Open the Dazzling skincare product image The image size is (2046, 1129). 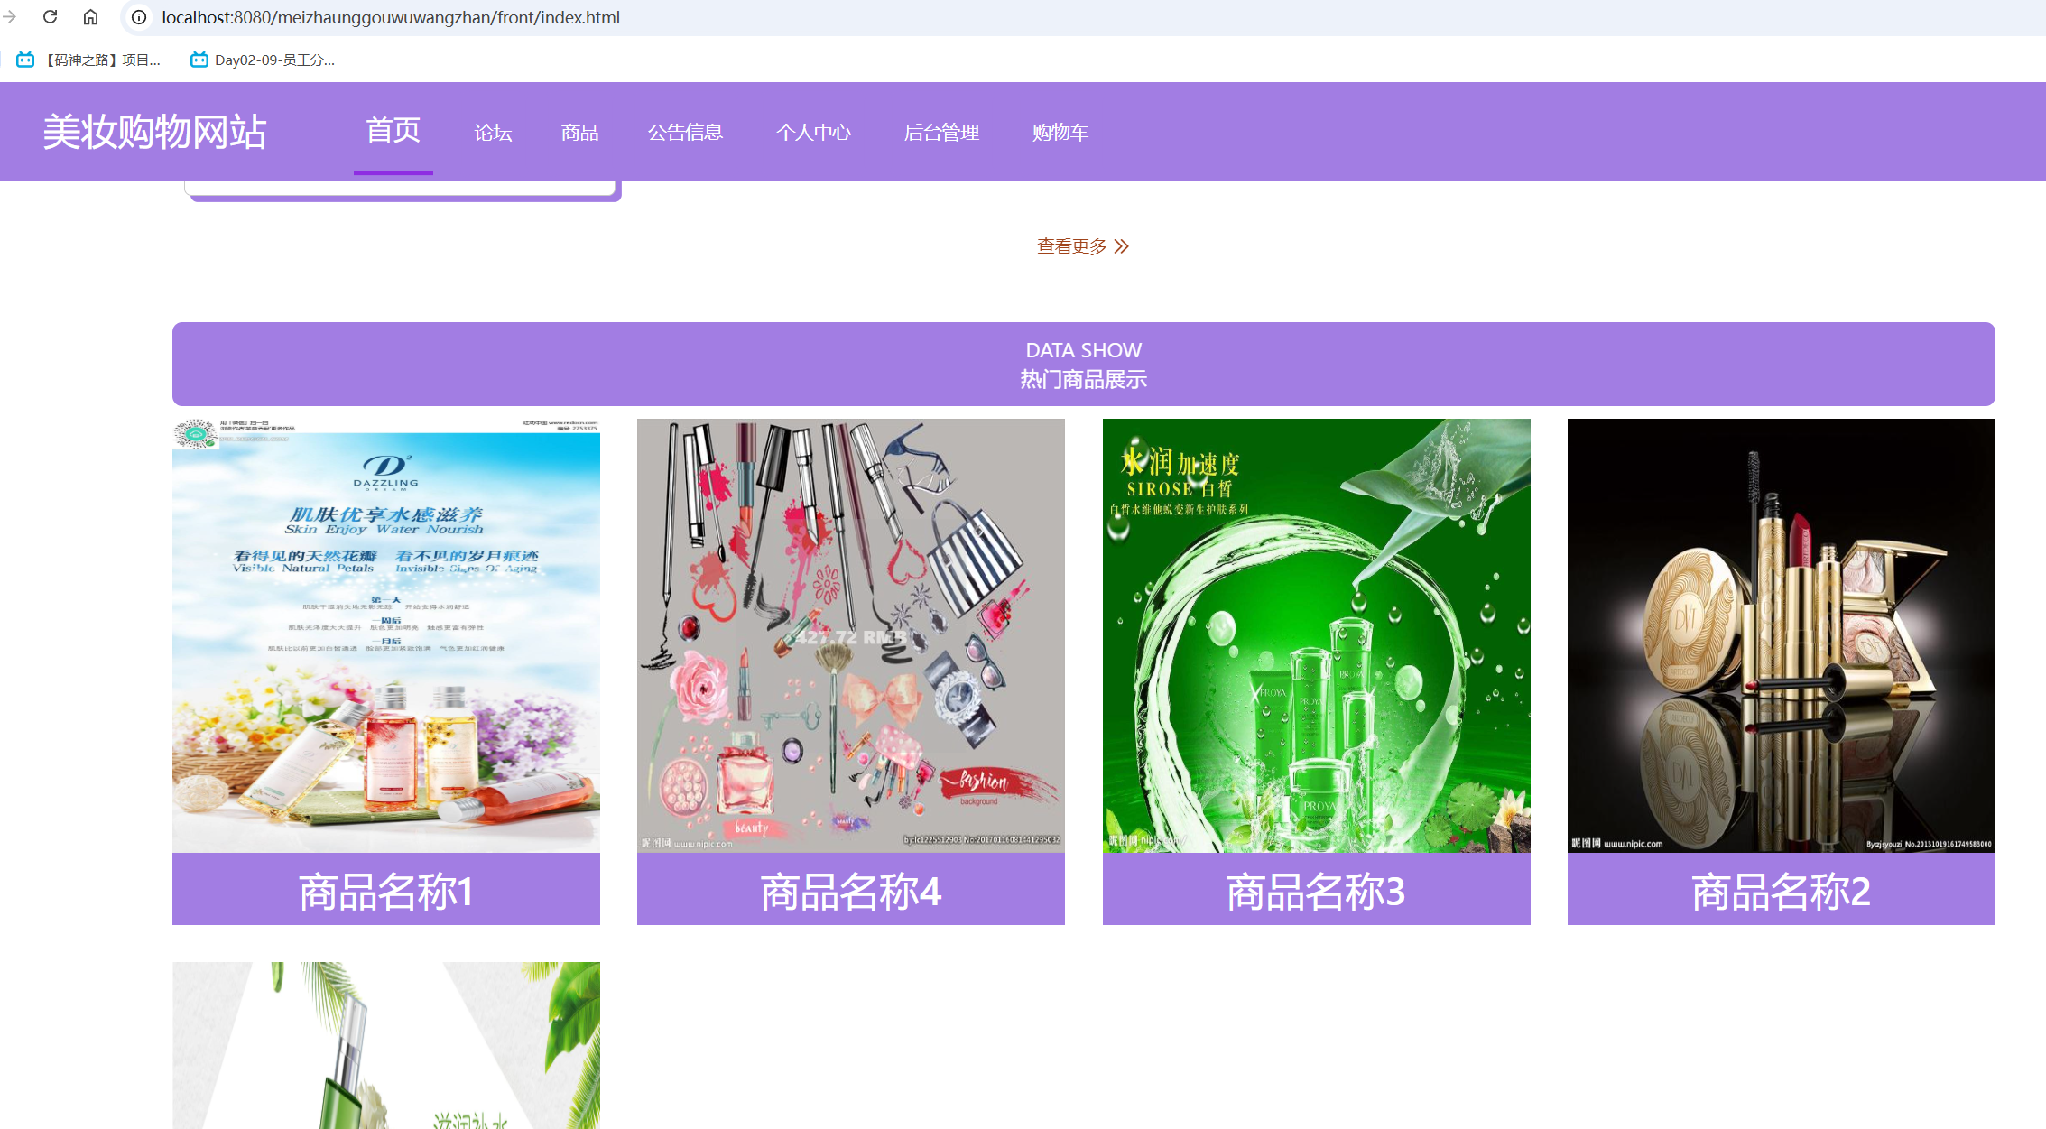[386, 635]
